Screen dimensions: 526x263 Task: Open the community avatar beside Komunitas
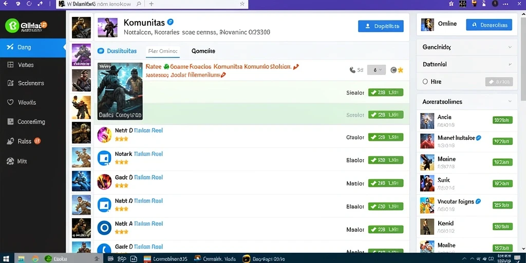[x=107, y=28]
